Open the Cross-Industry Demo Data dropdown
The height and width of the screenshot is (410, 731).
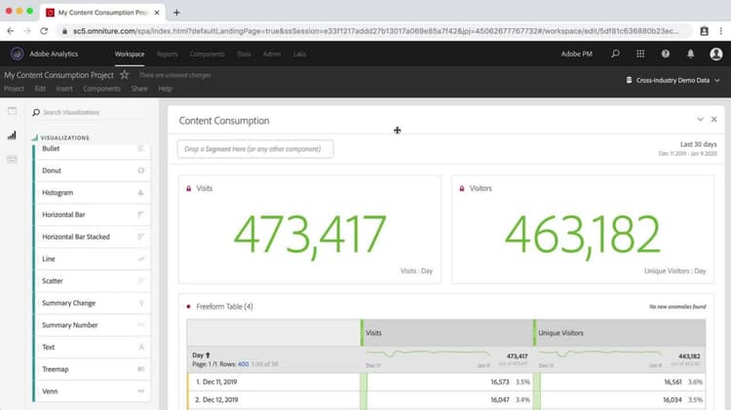pyautogui.click(x=673, y=80)
